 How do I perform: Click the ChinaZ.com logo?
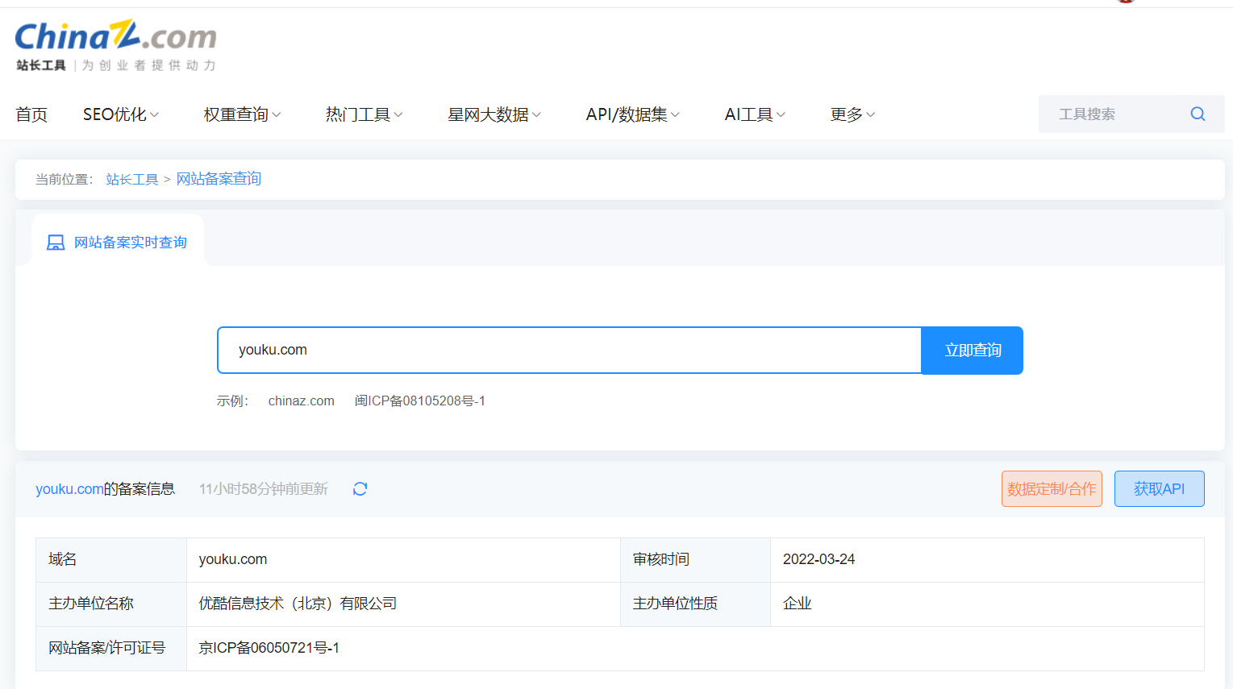115,36
